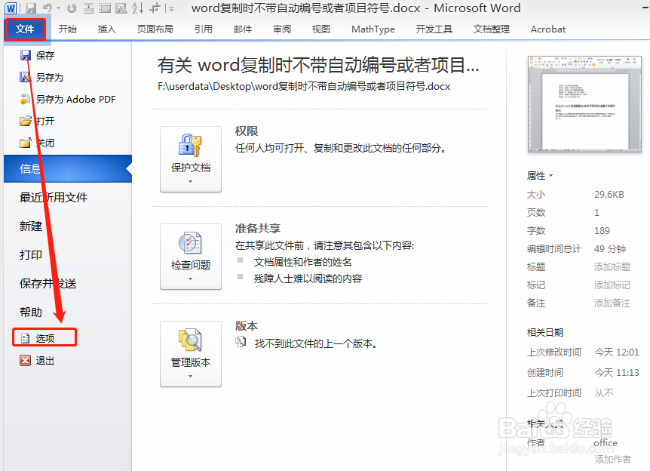
Task: Click last printed value 从不
Action: pyautogui.click(x=604, y=393)
